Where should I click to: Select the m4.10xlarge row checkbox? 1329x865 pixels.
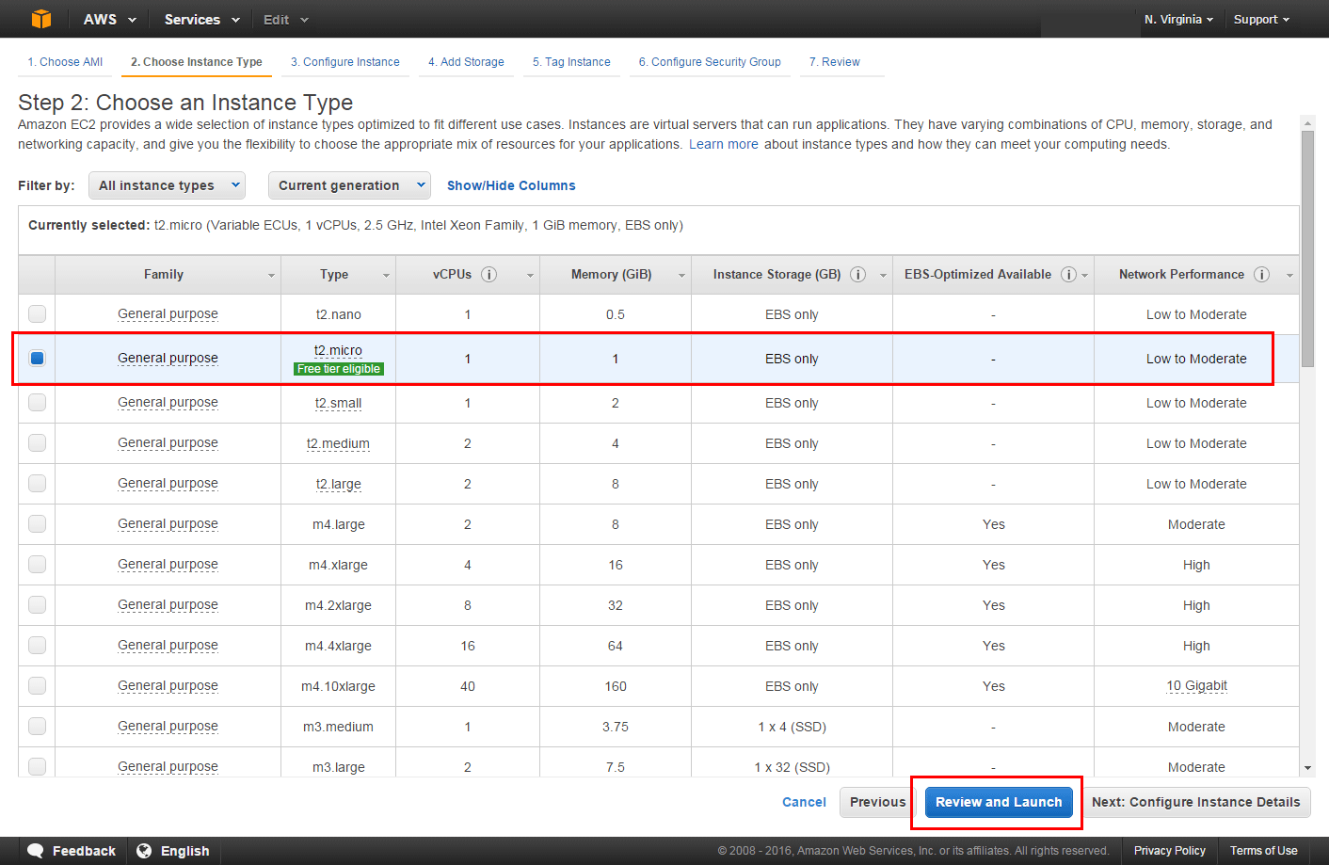tap(37, 685)
